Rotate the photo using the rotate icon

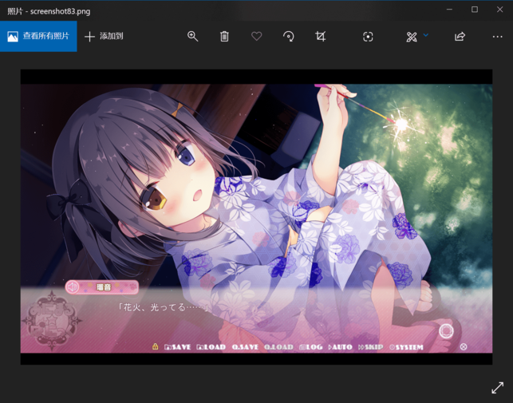pyautogui.click(x=288, y=36)
